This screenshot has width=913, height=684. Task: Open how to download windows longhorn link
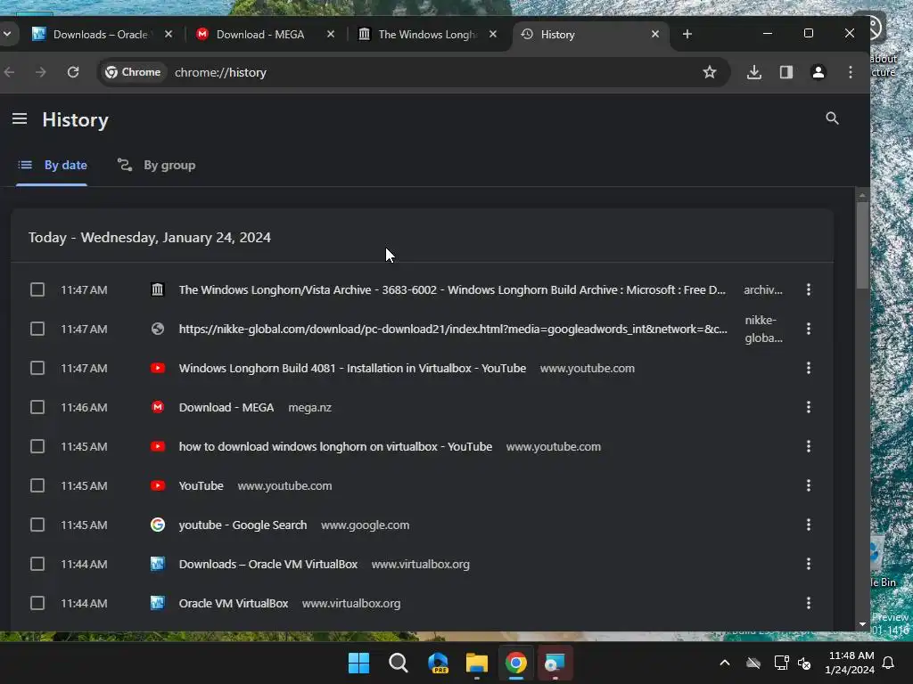click(335, 447)
